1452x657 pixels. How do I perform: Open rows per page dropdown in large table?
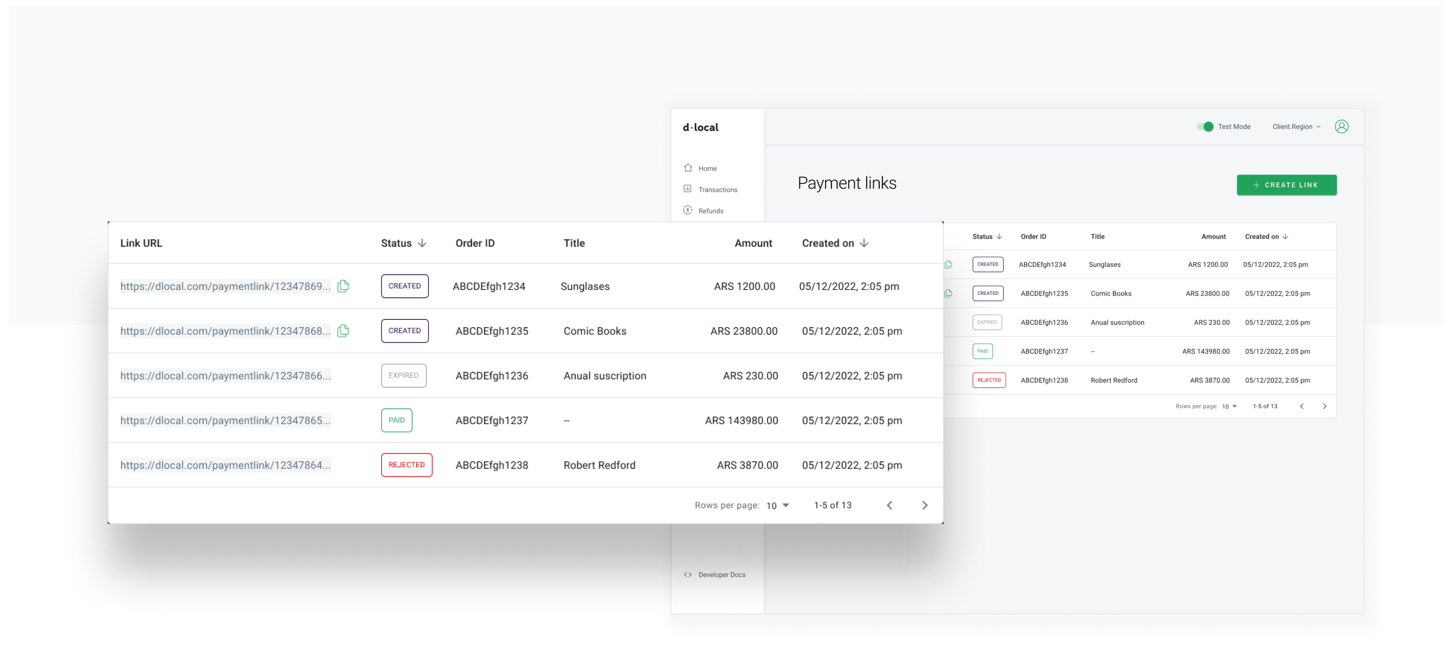(x=778, y=505)
